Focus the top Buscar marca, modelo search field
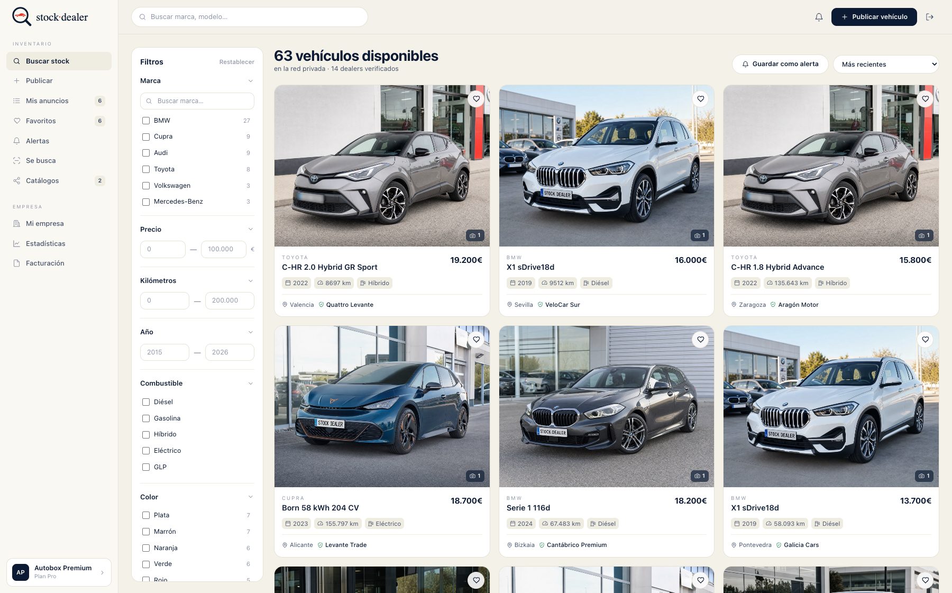The height and width of the screenshot is (593, 952). click(x=250, y=17)
